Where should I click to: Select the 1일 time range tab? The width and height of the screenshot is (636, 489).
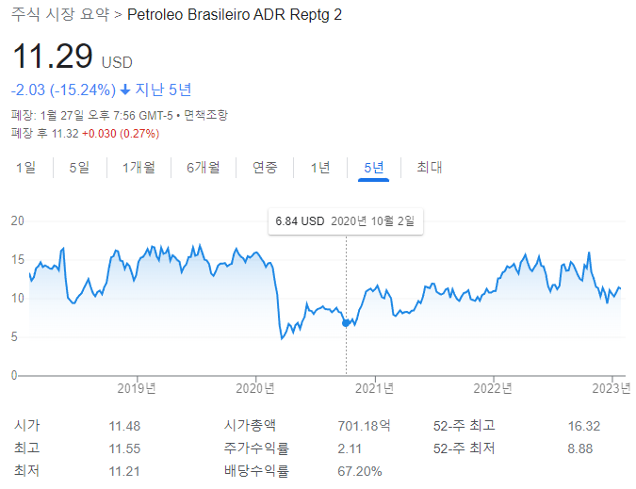click(26, 167)
